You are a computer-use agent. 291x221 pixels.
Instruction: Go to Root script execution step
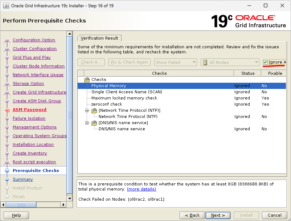tap(34, 162)
